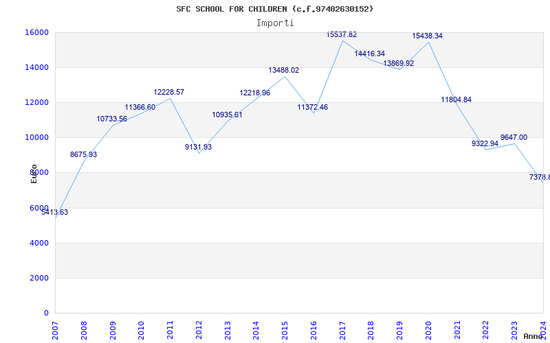Image resolution: width=550 pixels, height=343 pixels.
Task: Click the x-axis year 2009
Action: coord(113,331)
